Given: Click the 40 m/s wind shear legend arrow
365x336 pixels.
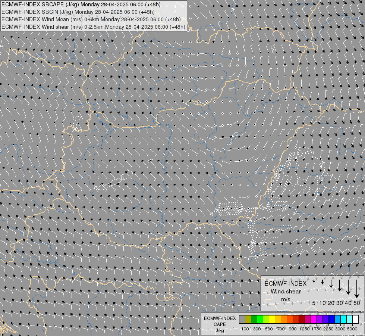Looking at the screenshot, I should pos(348,287).
